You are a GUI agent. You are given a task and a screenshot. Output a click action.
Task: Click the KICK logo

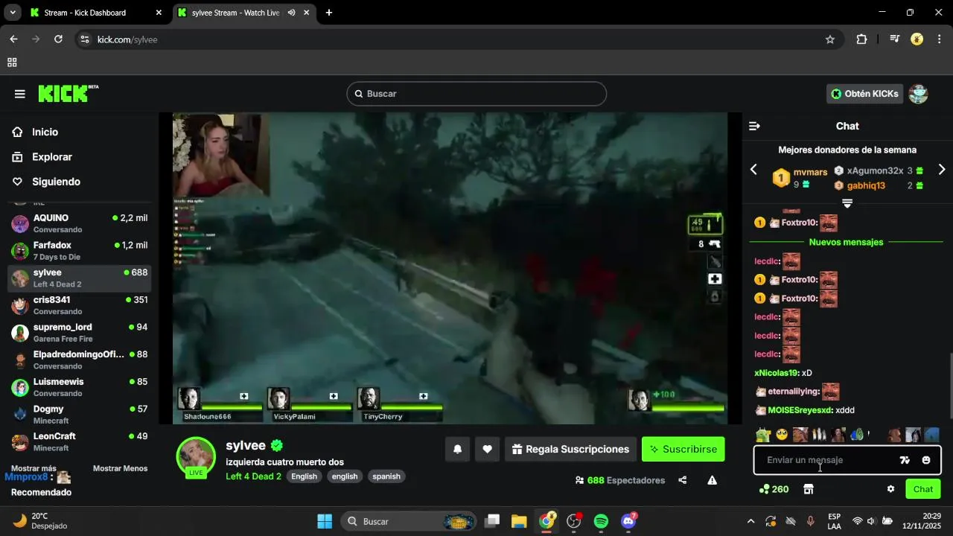(x=68, y=93)
